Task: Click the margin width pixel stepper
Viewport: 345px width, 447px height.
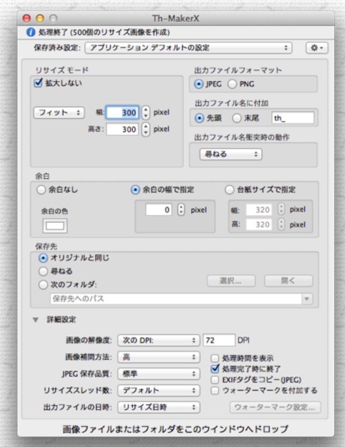Action: tap(180, 210)
